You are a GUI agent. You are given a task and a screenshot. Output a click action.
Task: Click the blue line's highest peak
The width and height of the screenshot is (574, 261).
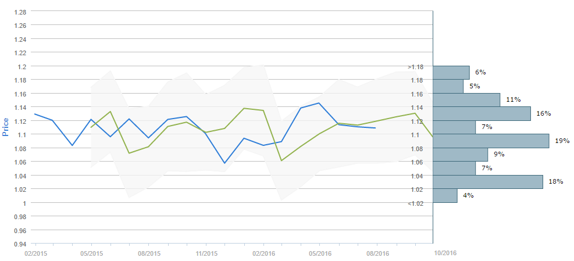(x=319, y=103)
